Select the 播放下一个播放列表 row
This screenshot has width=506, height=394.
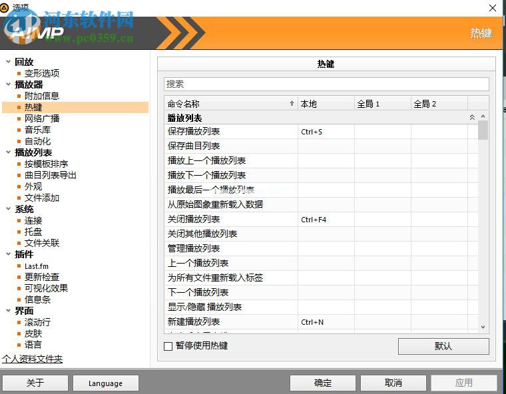(x=321, y=175)
